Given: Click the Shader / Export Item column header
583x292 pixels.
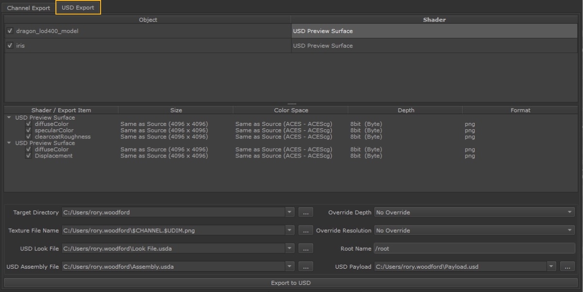Looking at the screenshot, I should [x=61, y=110].
